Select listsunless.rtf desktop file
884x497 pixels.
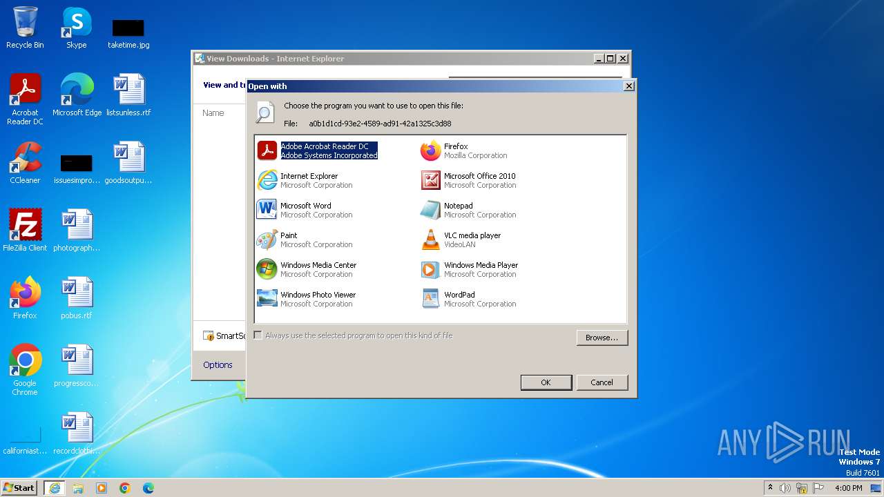(x=128, y=95)
